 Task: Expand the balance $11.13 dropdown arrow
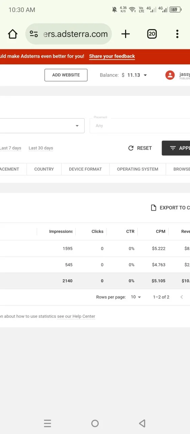(145, 75)
